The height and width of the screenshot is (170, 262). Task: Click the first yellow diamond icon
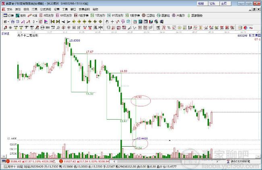click(74, 22)
